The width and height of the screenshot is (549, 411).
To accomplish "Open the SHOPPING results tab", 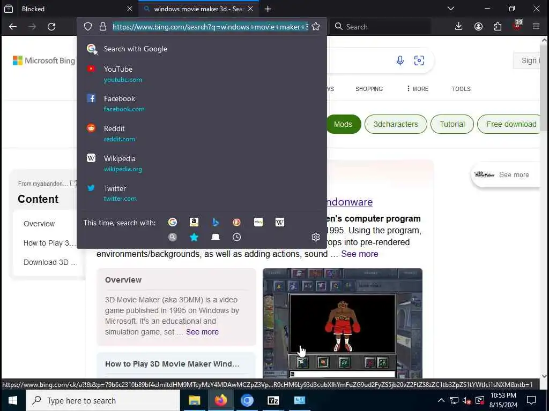I will [x=369, y=89].
